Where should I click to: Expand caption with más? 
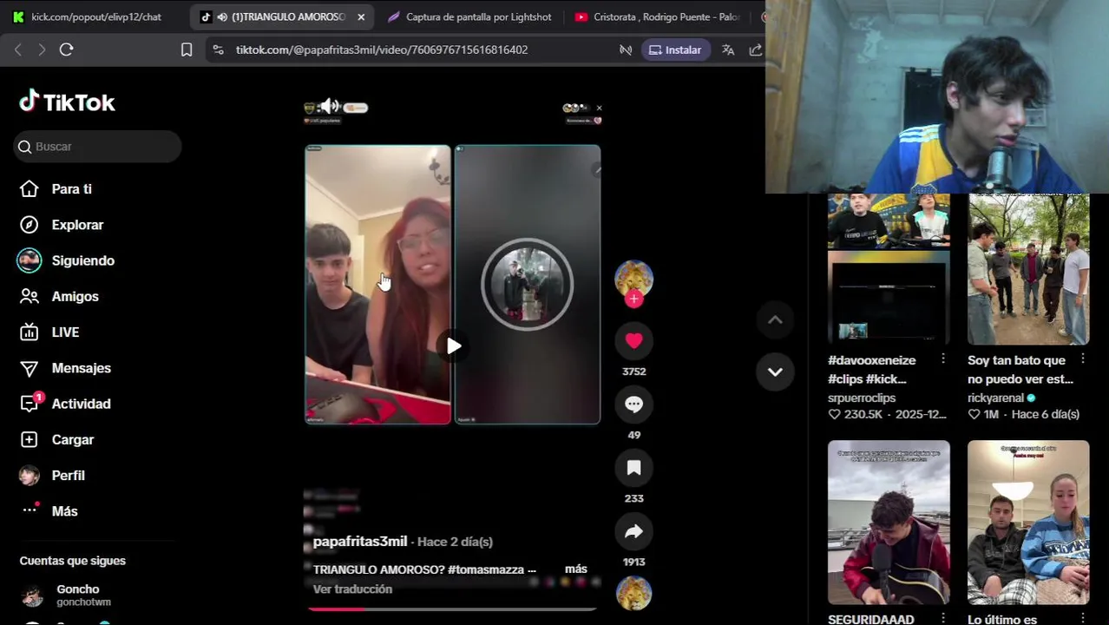tap(576, 569)
